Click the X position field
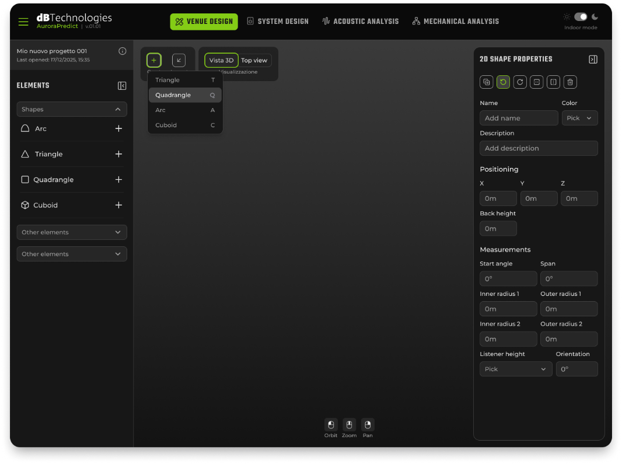This screenshot has width=622, height=464. (x=498, y=198)
